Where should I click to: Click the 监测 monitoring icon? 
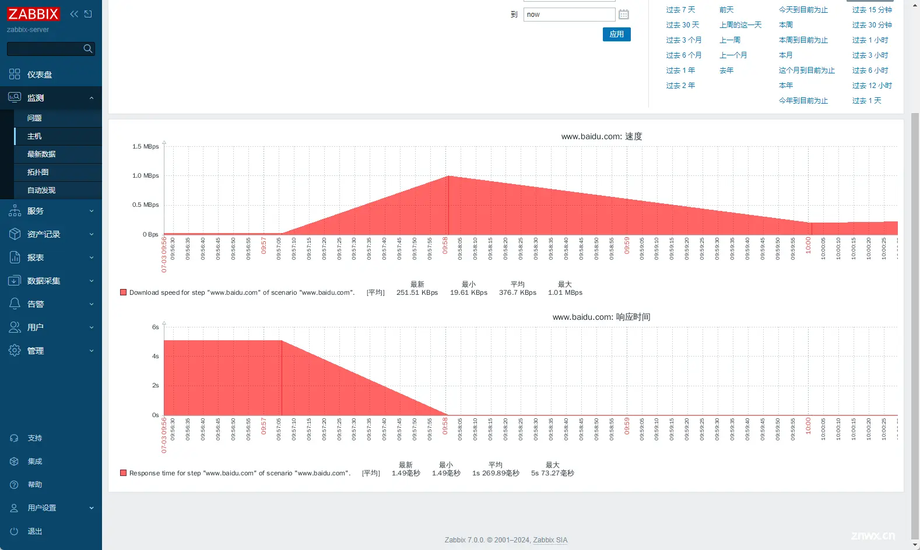[15, 97]
